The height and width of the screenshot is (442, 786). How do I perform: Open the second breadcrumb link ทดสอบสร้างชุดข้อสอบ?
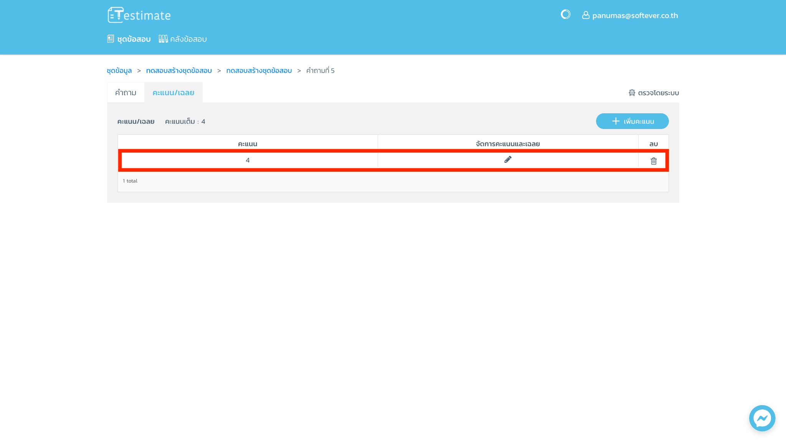179,71
